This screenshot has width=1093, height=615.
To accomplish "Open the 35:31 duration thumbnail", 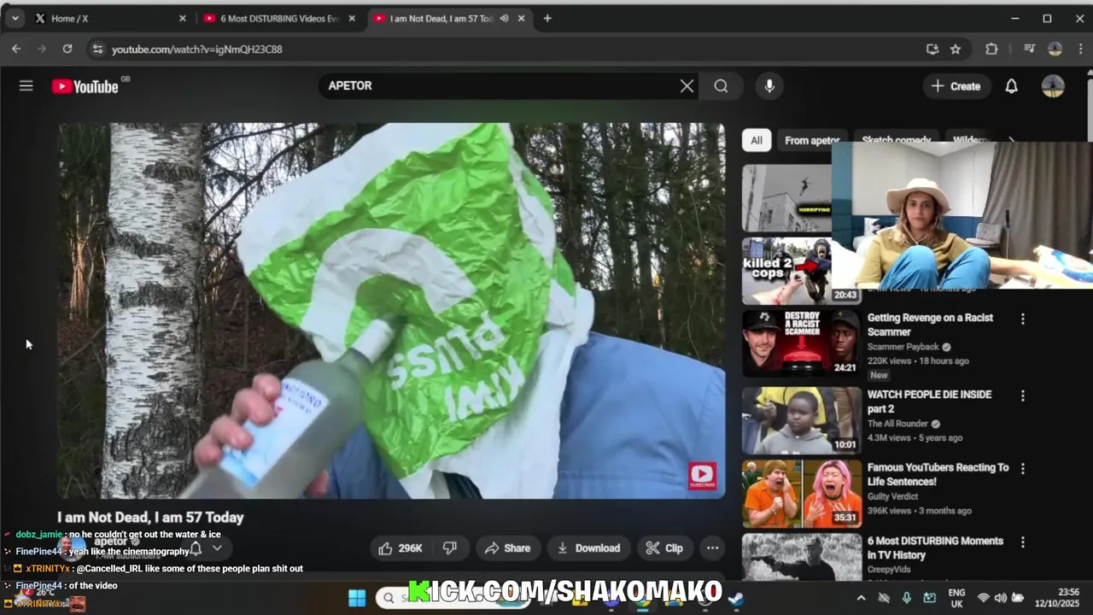I will [x=802, y=494].
